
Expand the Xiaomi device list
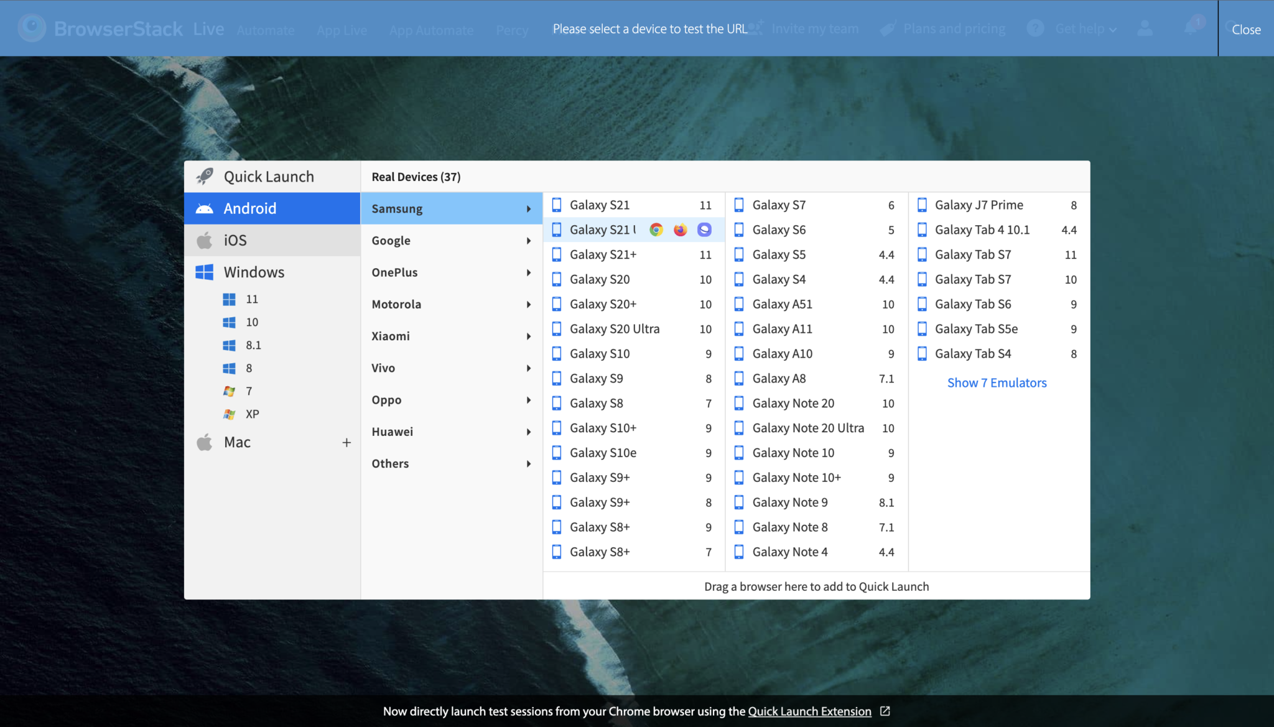tap(390, 336)
